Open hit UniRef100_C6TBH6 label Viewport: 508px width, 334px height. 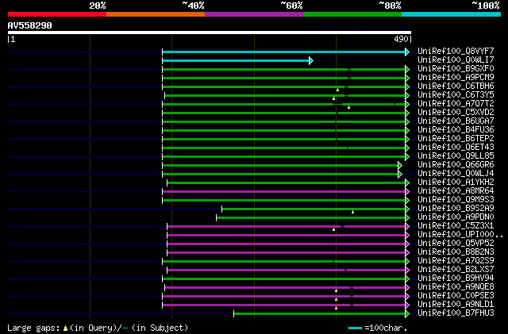click(456, 86)
